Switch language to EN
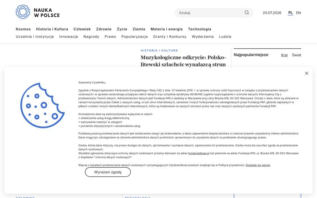The image size is (317, 198). [x=299, y=13]
